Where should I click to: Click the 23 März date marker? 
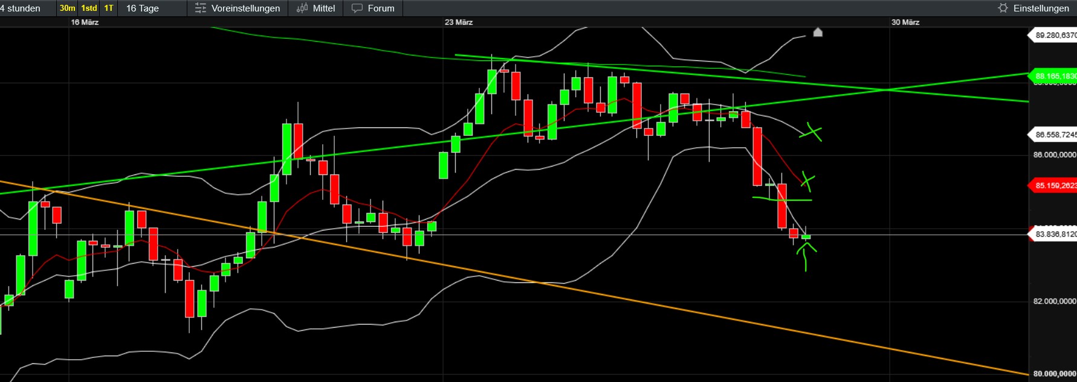pyautogui.click(x=459, y=22)
